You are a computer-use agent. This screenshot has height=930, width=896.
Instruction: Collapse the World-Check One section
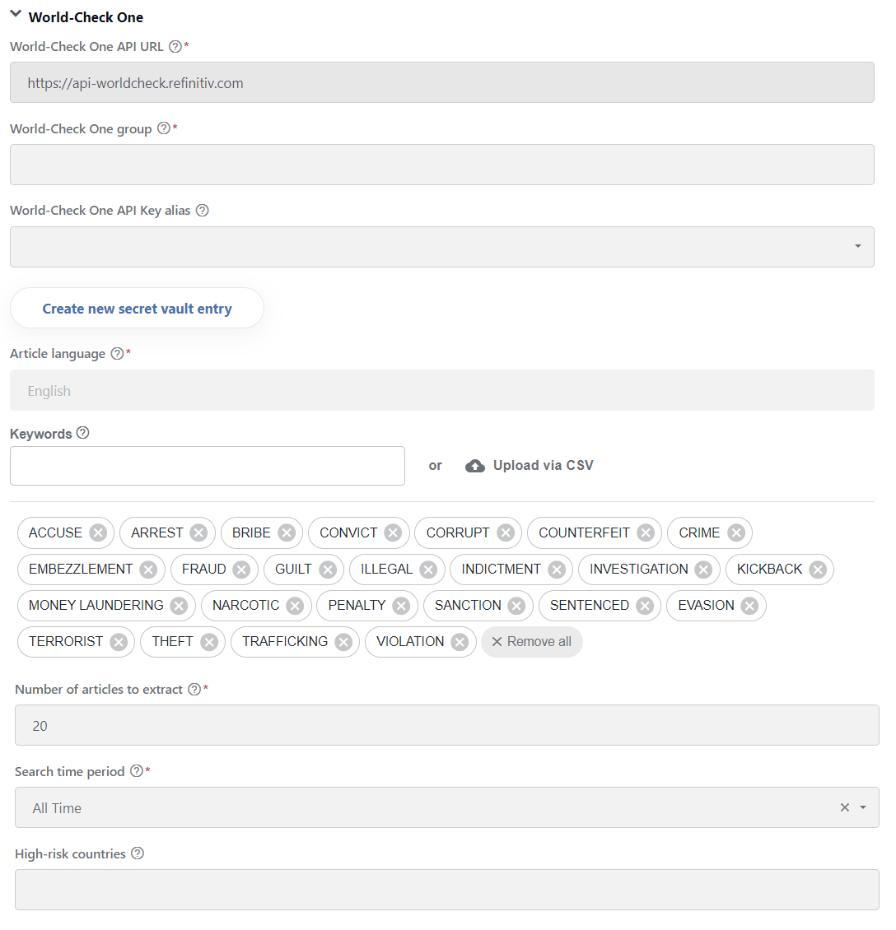pyautogui.click(x=16, y=14)
